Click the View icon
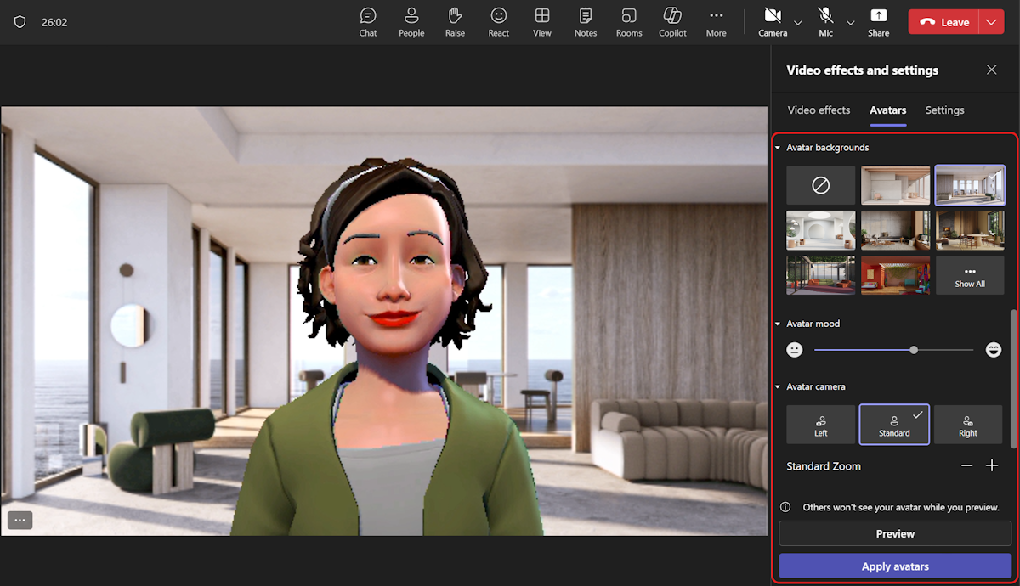Viewport: 1020px width, 586px height. point(541,21)
